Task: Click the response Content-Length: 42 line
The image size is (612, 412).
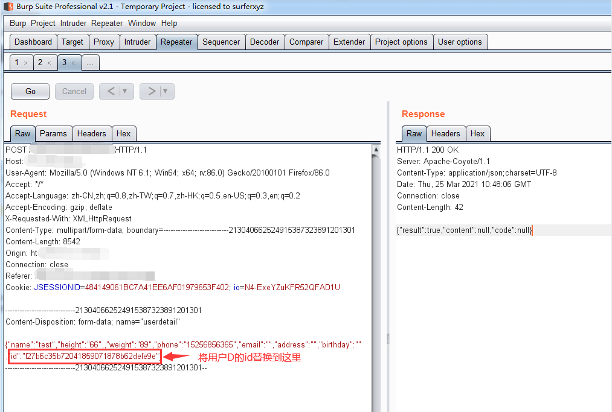Action: tap(430, 208)
